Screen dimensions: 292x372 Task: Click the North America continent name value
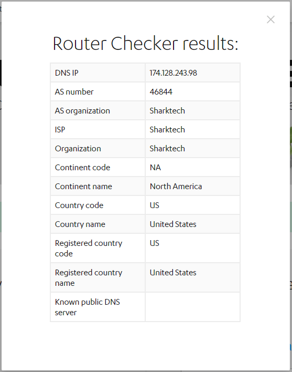pyautogui.click(x=176, y=187)
